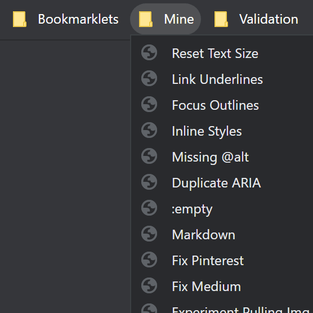Viewport: 313px width, 313px height.
Task: Open the Fix Pinterest bookmarklet
Action: point(222,261)
